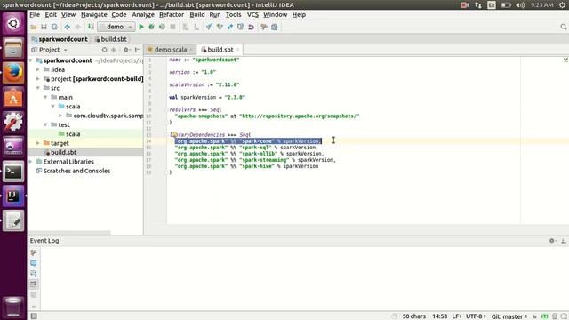Close the build.sbt editor tab
The width and height of the screenshot is (569, 320).
[x=238, y=50]
